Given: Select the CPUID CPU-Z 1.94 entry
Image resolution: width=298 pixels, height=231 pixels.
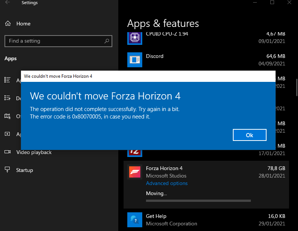Looking at the screenshot, I should pos(167,34).
